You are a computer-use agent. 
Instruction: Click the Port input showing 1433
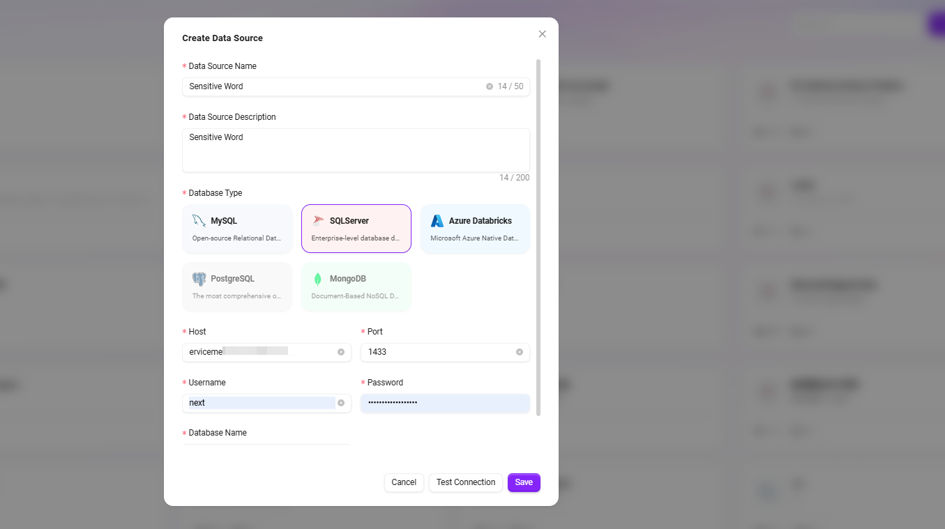(438, 352)
